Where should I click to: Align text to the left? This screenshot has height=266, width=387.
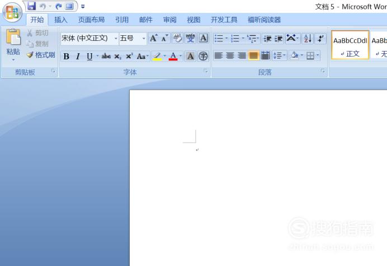219,55
